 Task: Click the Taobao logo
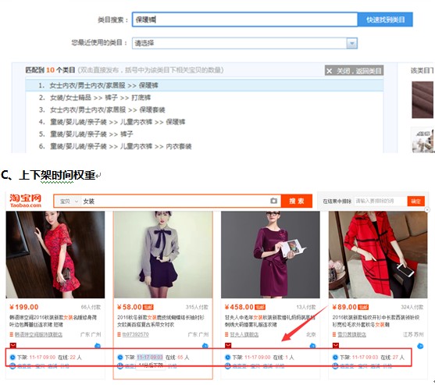pos(26,201)
